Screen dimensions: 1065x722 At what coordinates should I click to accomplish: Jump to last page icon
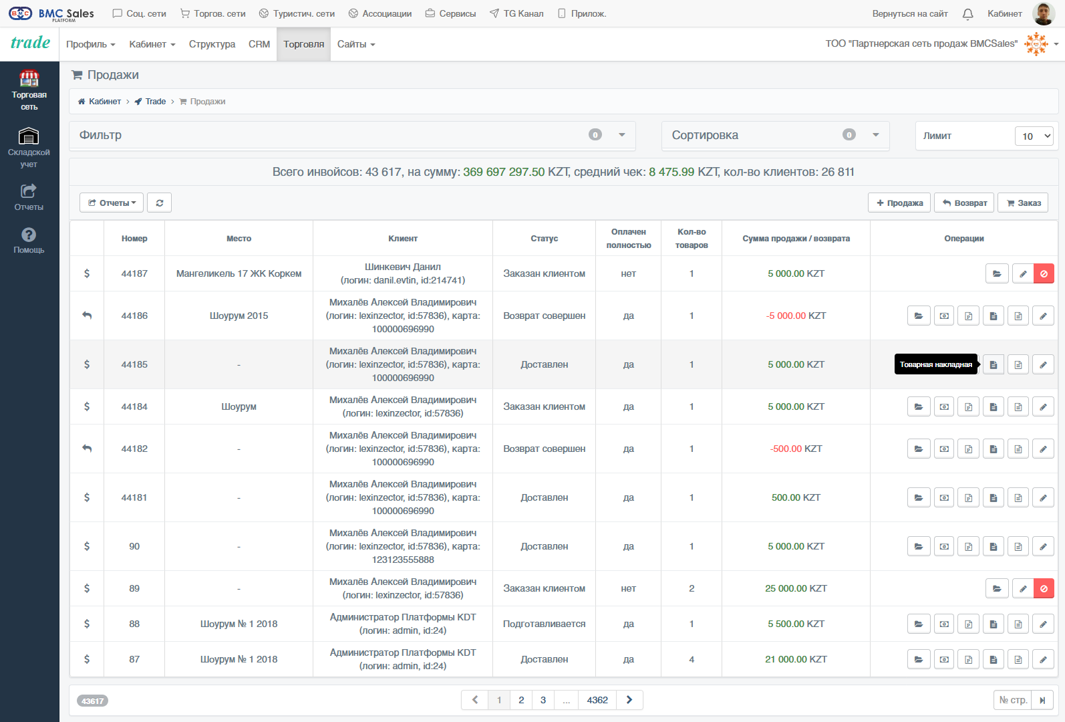coord(1042,700)
